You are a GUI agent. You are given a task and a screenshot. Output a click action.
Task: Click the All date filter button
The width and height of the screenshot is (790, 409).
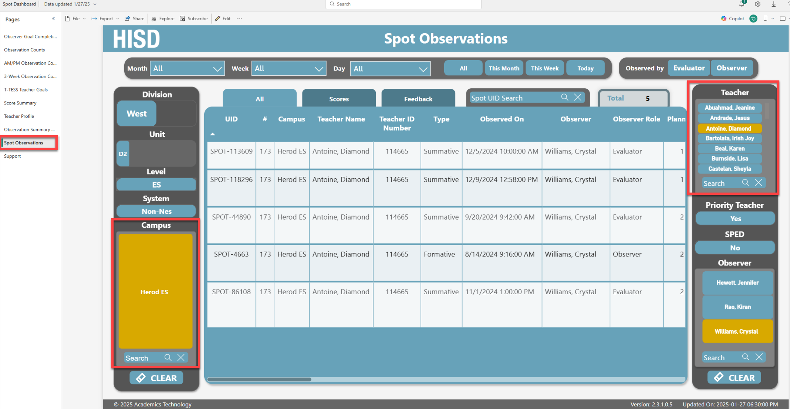[x=463, y=68]
